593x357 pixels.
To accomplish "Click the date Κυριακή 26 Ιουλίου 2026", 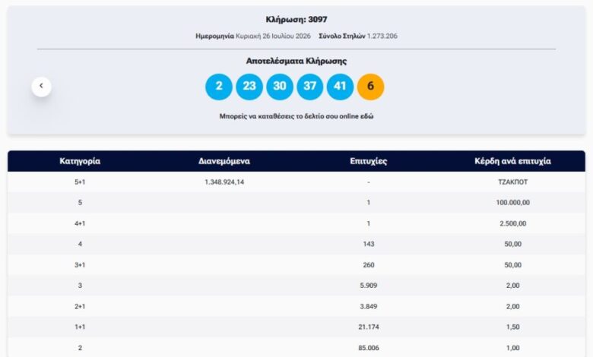I will 273,36.
